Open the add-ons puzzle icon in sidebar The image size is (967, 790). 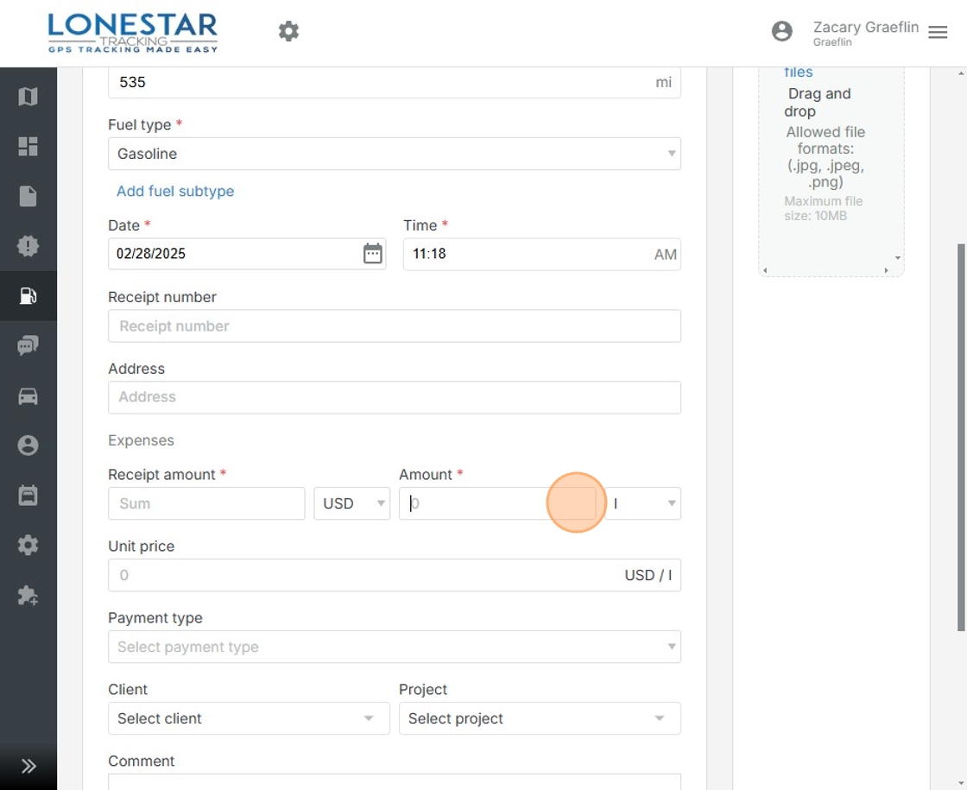(28, 596)
